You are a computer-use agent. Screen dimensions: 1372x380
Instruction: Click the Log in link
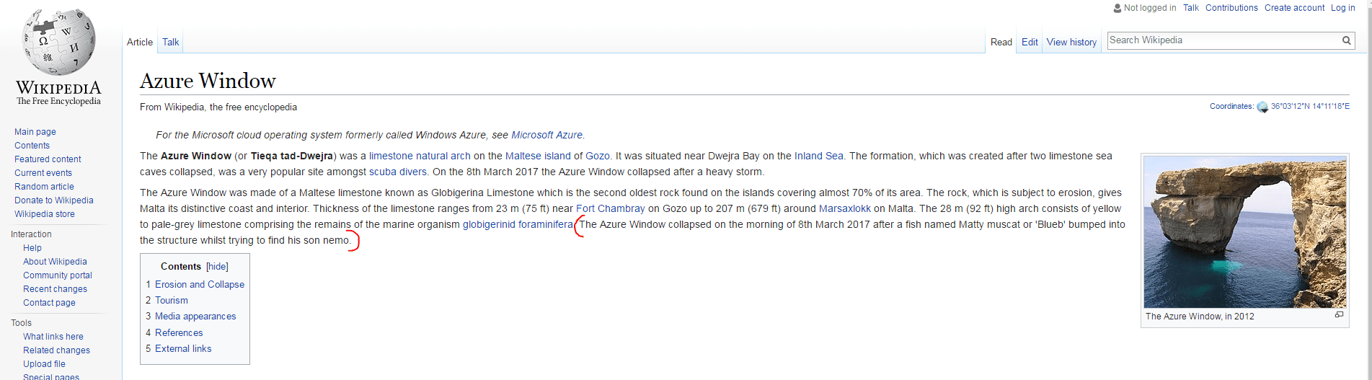1342,8
